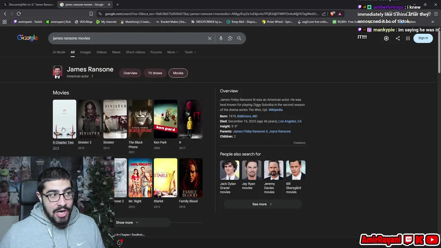Image resolution: width=441 pixels, height=248 pixels.
Task: Switch to the DiscussingFilm on X tab
Action: (x=29, y=4)
